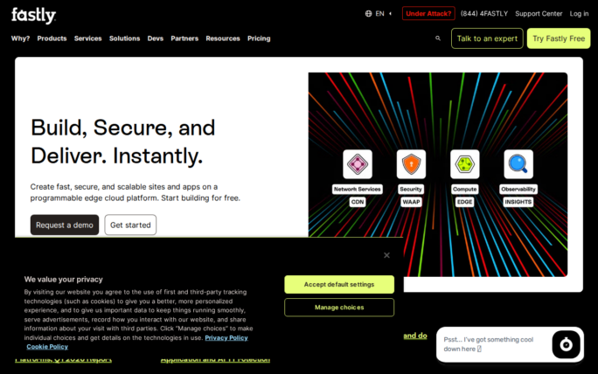Open the Pricing menu item
This screenshot has height=374, width=598.
pyautogui.click(x=259, y=38)
